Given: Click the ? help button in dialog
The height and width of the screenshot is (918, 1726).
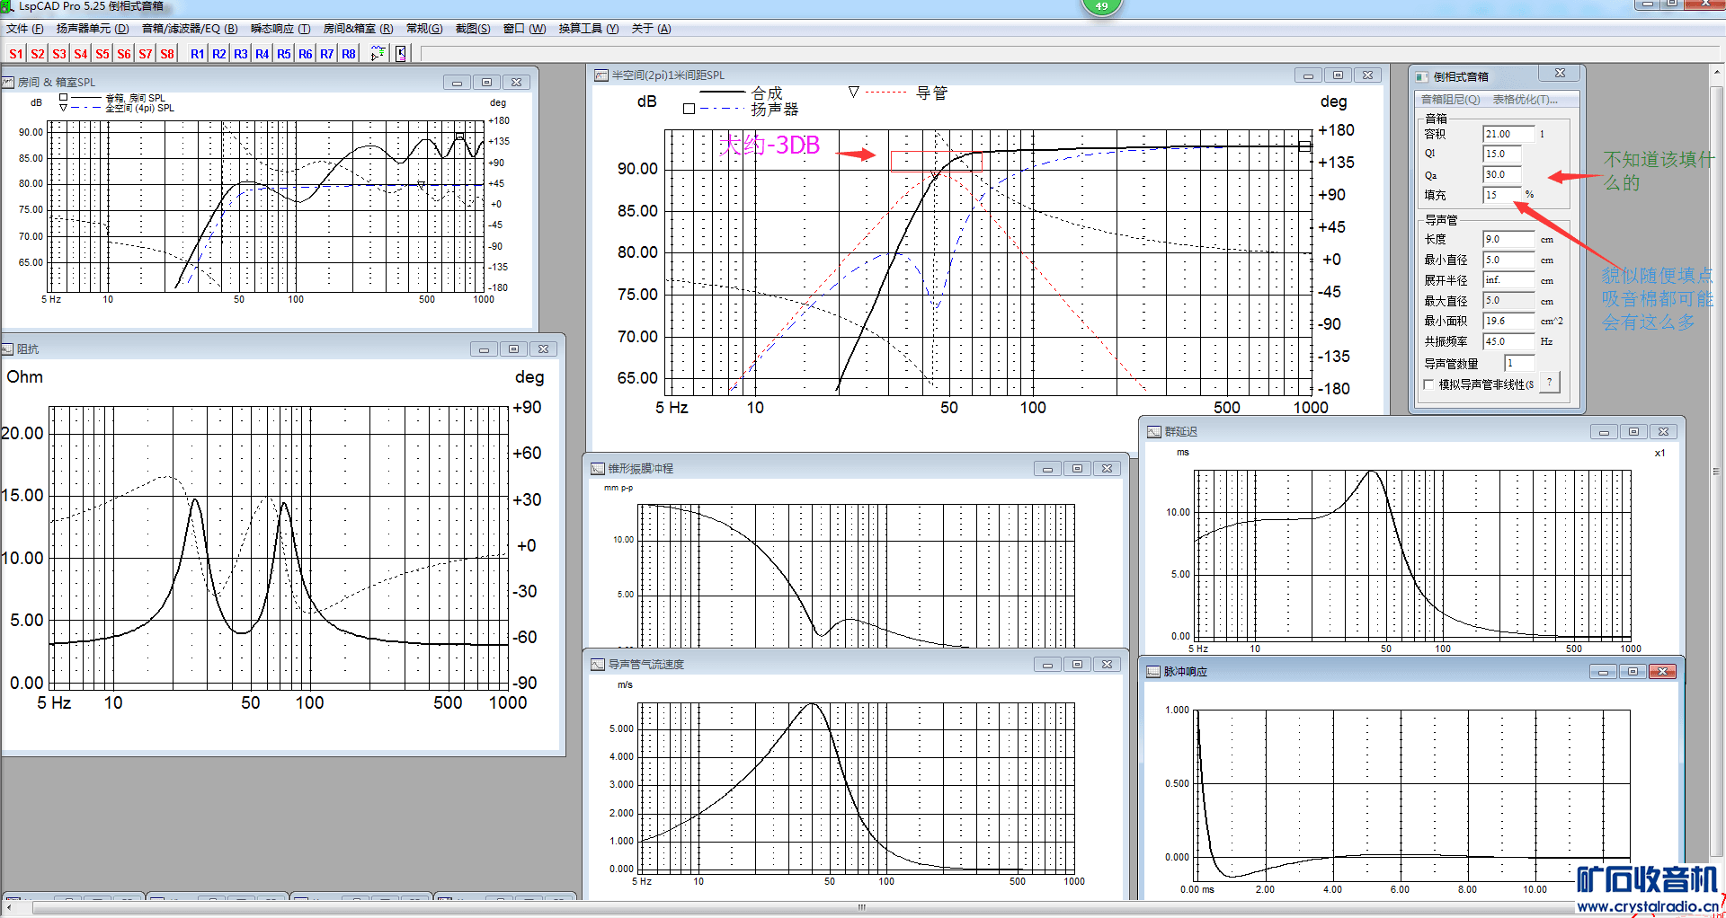Looking at the screenshot, I should (x=1550, y=384).
